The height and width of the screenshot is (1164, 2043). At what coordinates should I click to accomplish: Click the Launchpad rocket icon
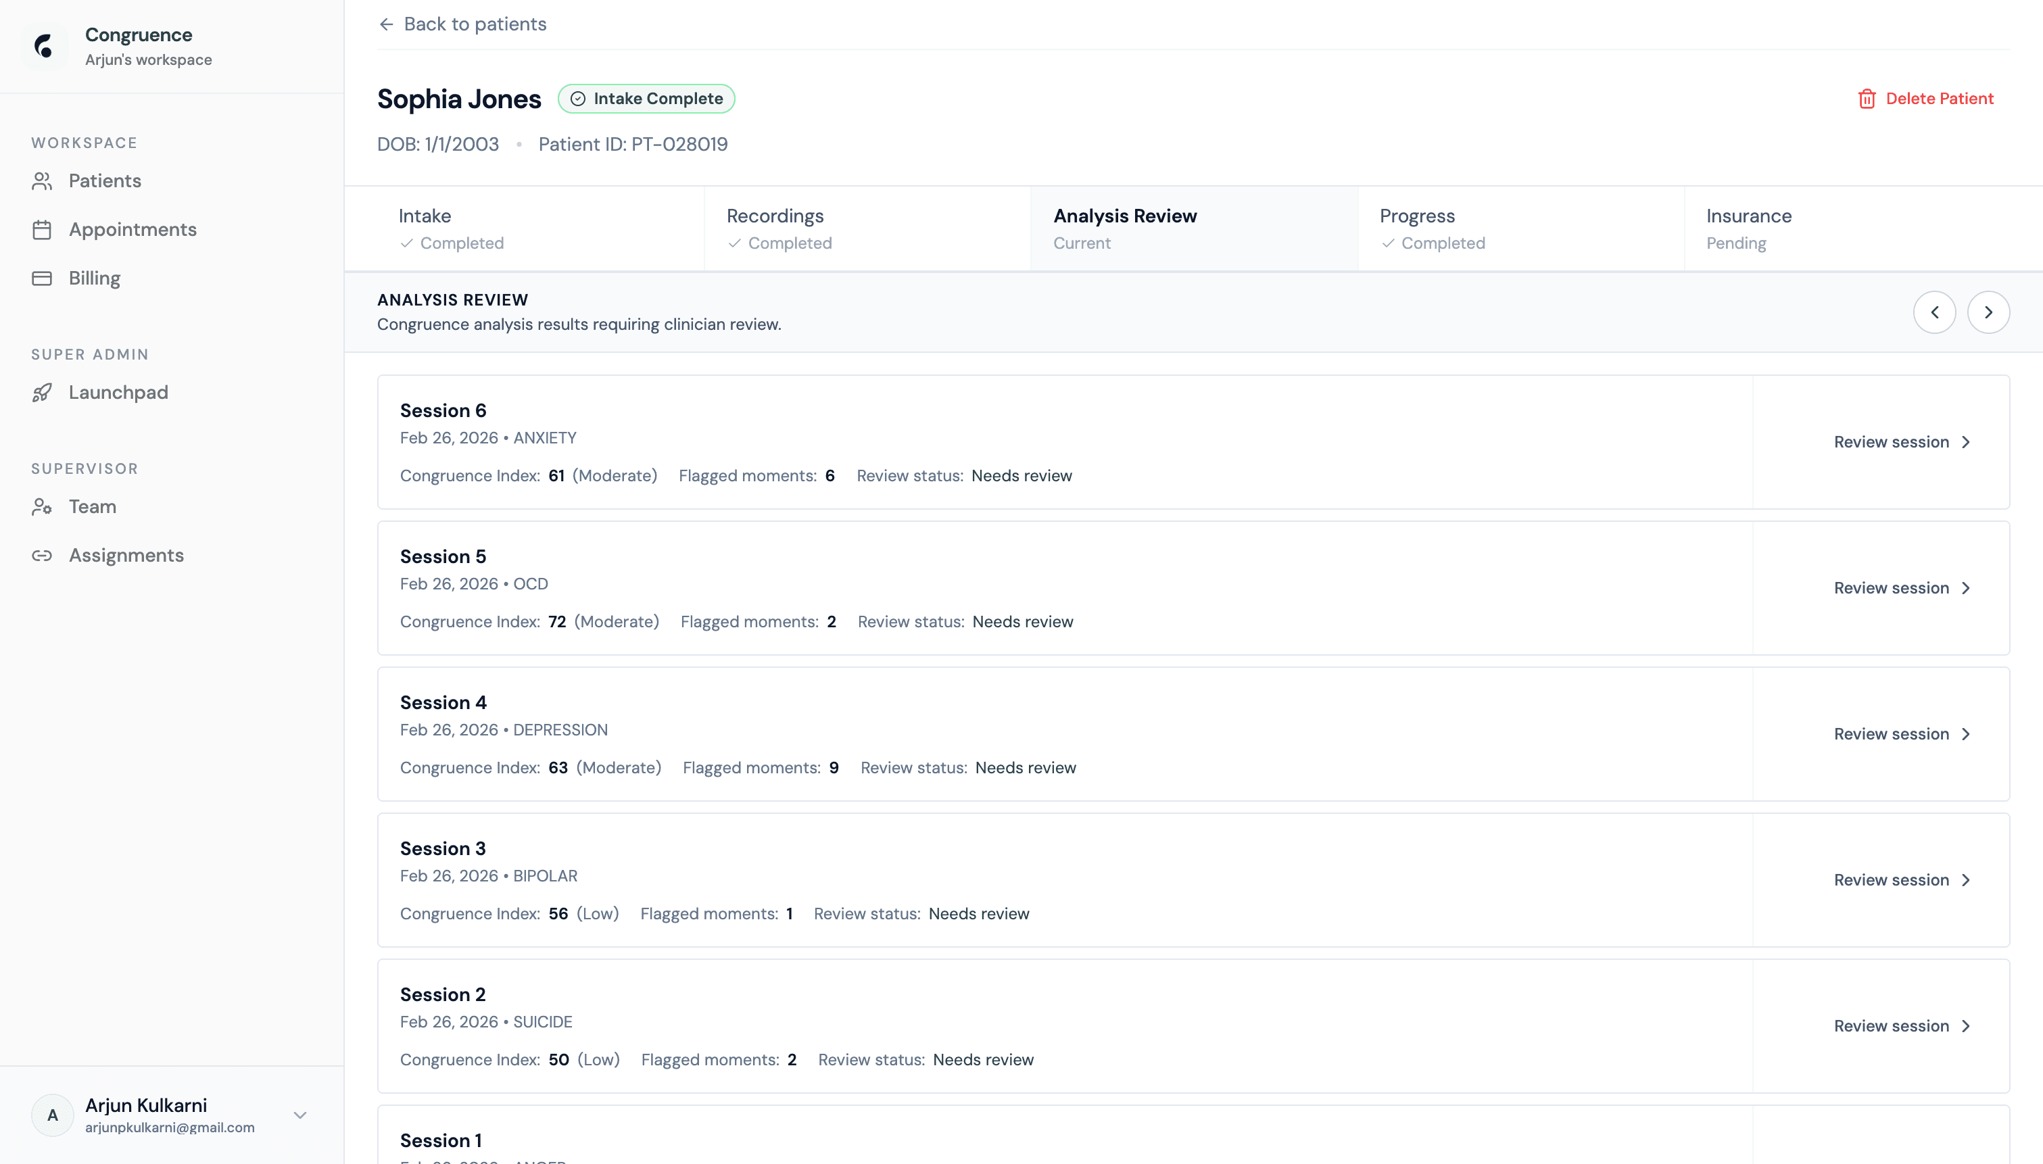(x=43, y=393)
